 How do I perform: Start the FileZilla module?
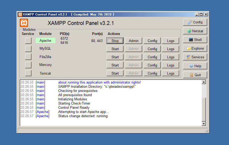(x=115, y=57)
